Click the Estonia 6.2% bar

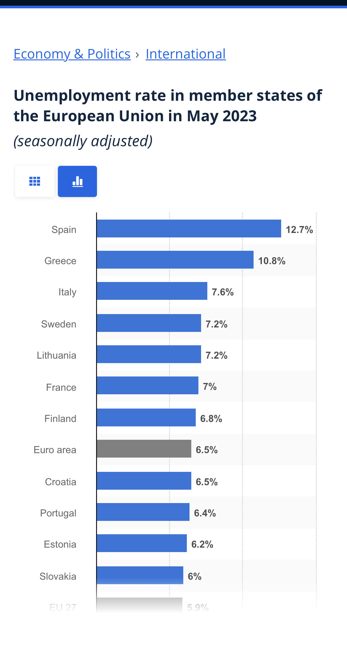pos(142,543)
